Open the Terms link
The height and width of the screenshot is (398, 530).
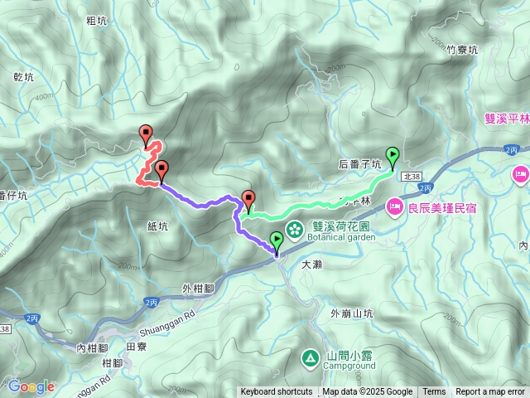coord(434,392)
